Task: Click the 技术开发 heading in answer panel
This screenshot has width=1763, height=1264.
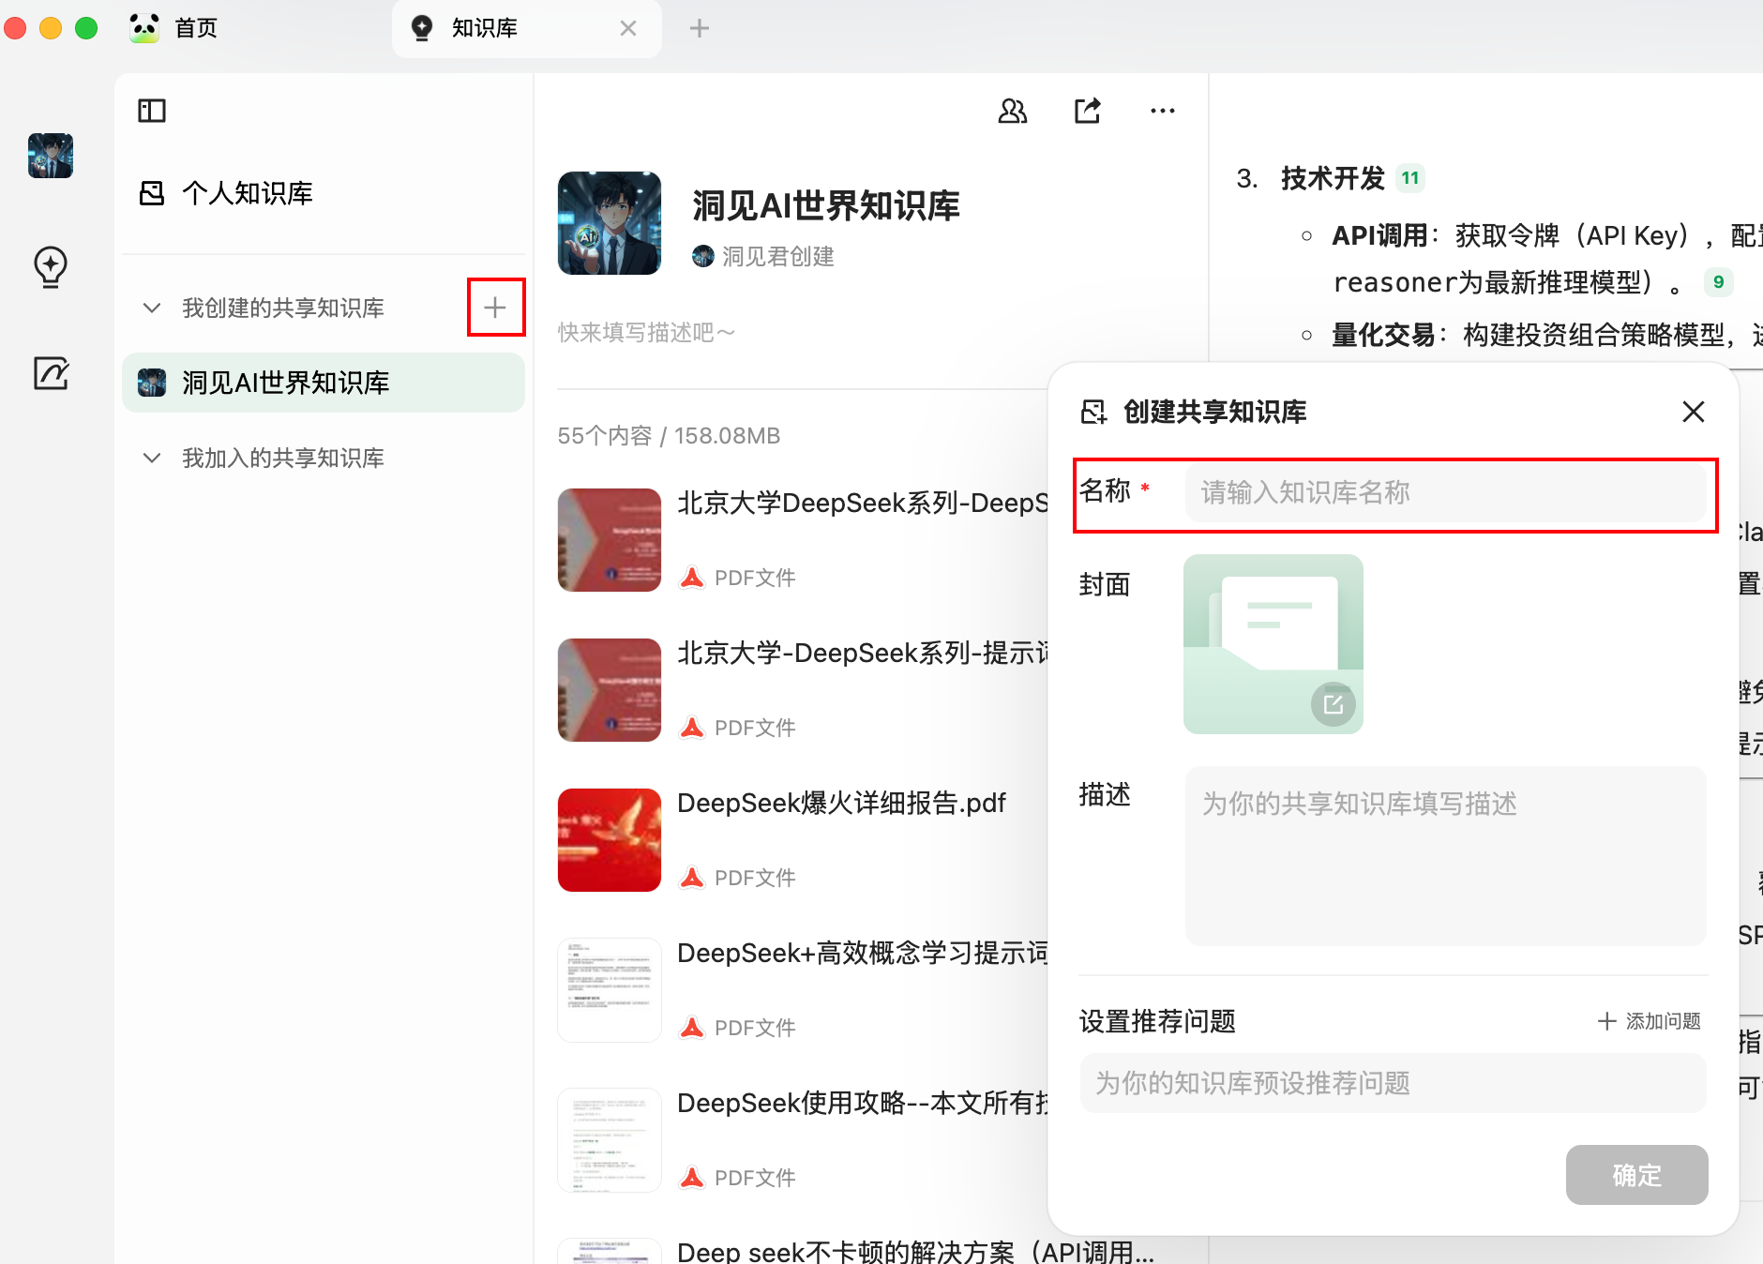Action: 1333,178
